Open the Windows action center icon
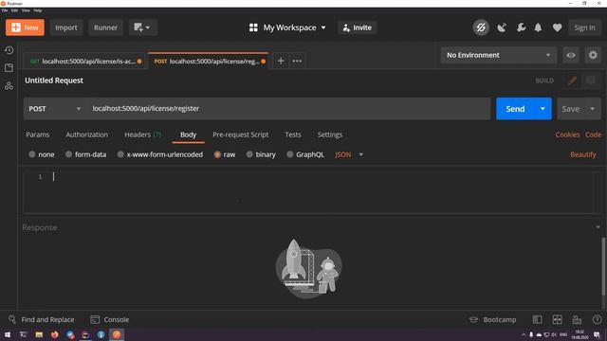 [x=597, y=334]
